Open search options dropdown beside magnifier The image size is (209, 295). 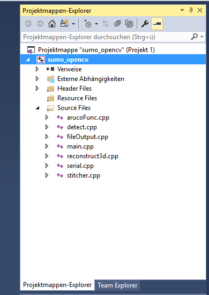202,36
